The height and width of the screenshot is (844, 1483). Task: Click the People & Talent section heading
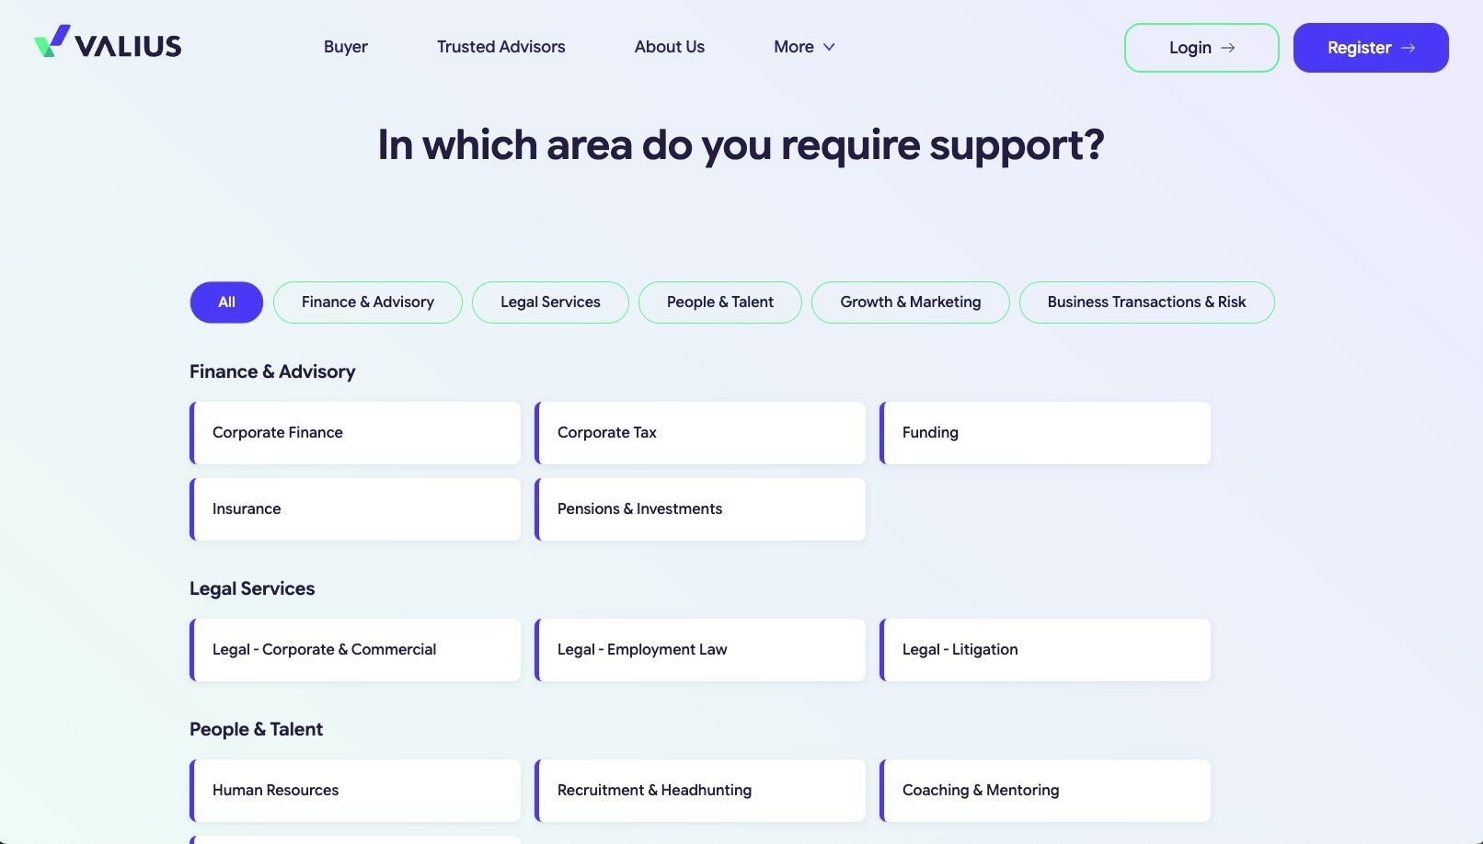point(256,729)
